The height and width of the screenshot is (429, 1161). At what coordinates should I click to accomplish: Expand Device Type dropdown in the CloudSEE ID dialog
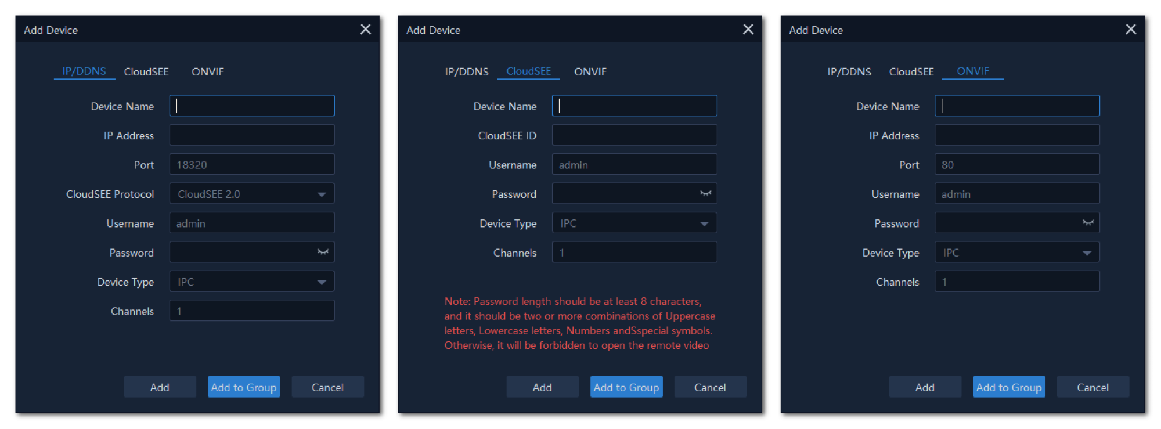pos(704,223)
